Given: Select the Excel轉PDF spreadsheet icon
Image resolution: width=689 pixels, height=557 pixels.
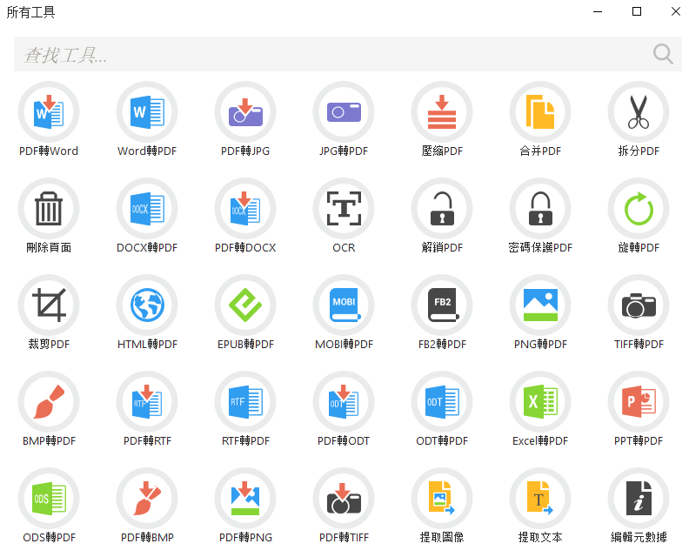Looking at the screenshot, I should 540,402.
